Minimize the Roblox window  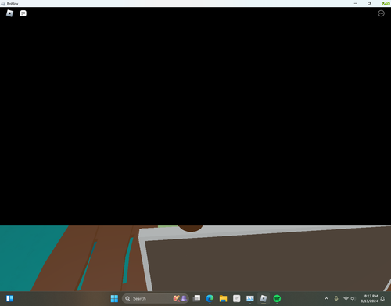click(x=356, y=3)
